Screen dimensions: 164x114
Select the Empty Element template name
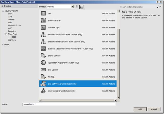54,56
